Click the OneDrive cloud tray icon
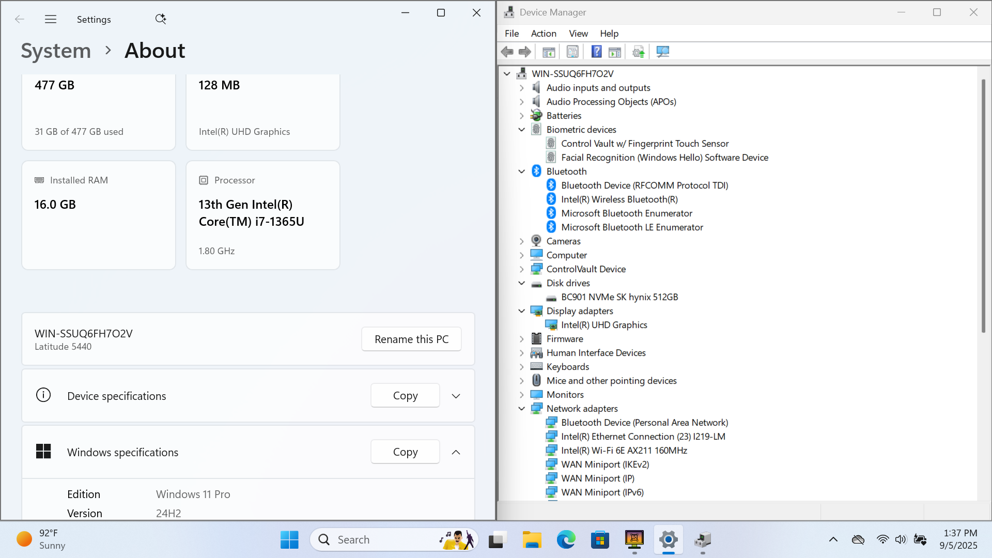Screen dimensions: 992x558 (x=858, y=540)
